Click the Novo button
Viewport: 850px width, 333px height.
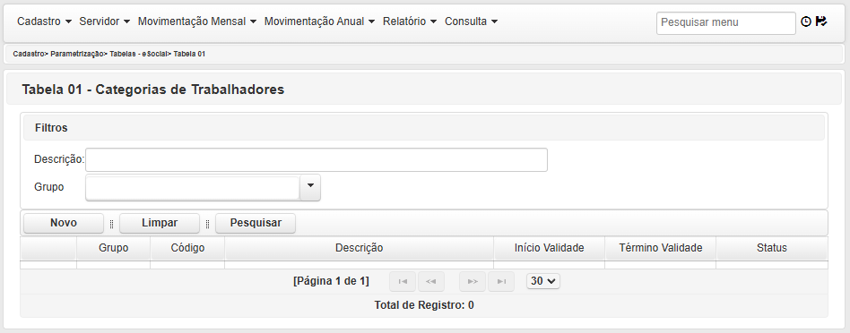click(64, 223)
